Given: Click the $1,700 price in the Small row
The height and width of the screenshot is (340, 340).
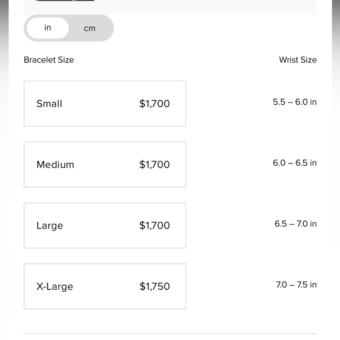Looking at the screenshot, I should coord(154,104).
